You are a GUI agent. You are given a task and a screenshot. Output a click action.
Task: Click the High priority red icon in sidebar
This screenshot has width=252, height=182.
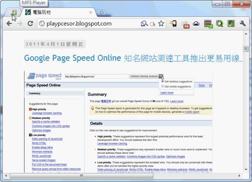point(30,109)
